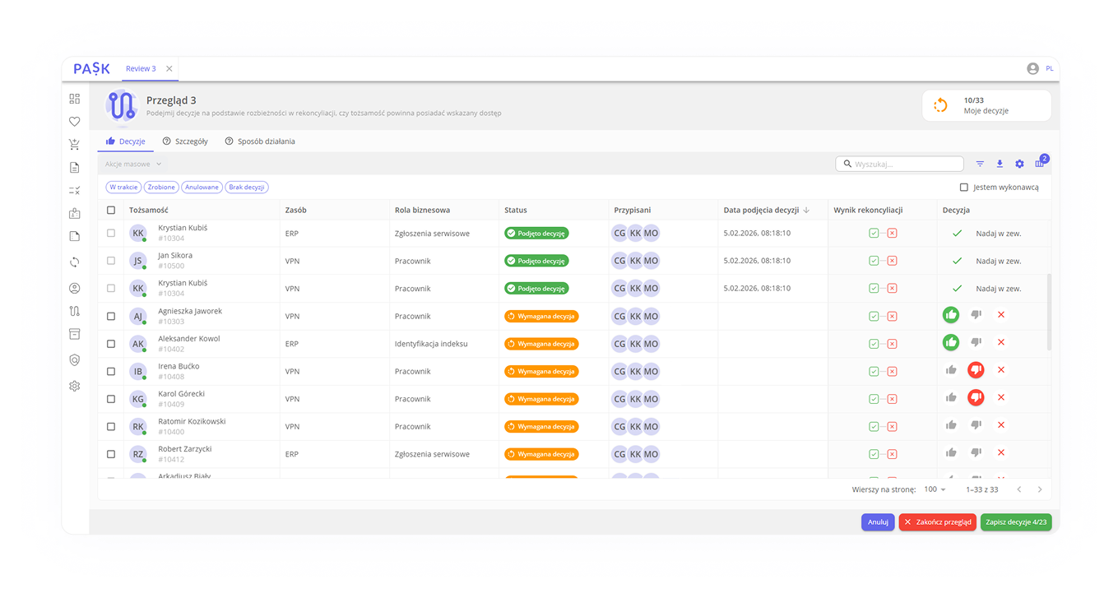This screenshot has height=598, width=1118.
Task: Expand the Akcje masowe dropdown
Action: (x=133, y=164)
